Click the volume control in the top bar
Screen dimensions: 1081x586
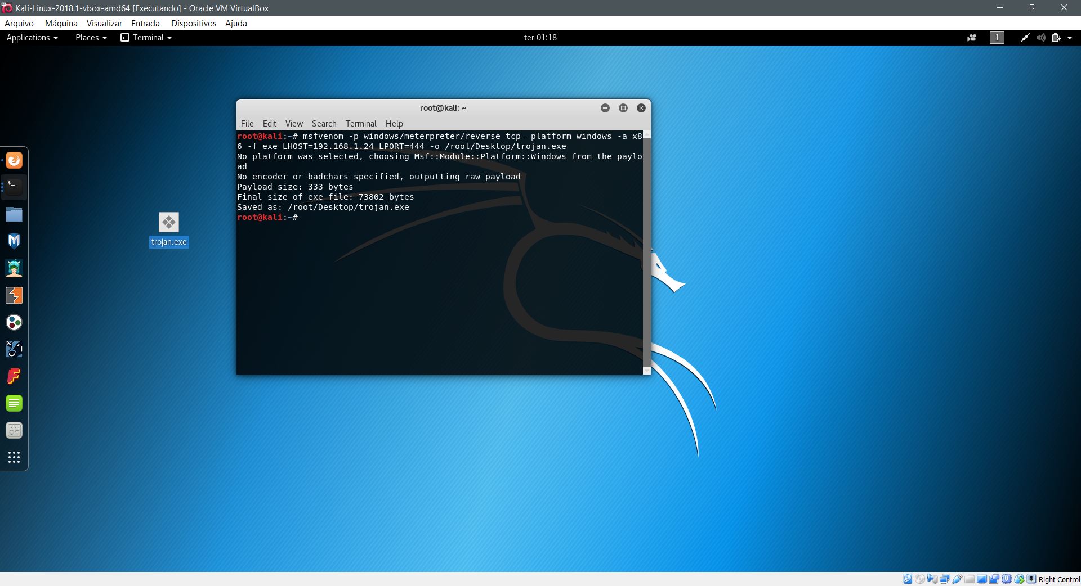(x=1040, y=38)
